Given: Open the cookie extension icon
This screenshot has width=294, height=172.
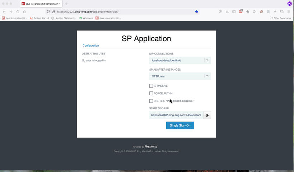Looking at the screenshot, I should pyautogui.click(x=261, y=11).
